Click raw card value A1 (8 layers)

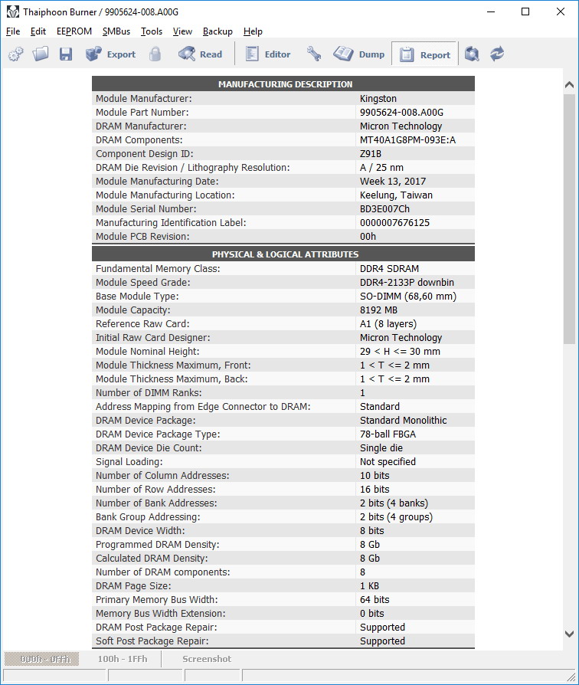pos(388,323)
